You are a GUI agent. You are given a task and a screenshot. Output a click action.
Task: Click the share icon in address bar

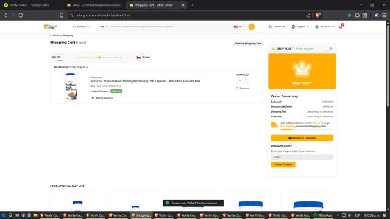tap(308, 15)
